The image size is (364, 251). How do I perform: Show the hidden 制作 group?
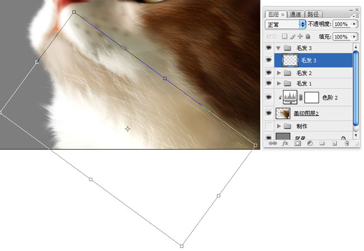(x=269, y=126)
